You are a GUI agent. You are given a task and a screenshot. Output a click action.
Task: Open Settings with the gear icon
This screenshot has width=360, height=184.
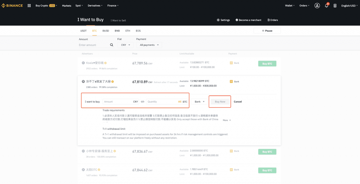point(218,20)
